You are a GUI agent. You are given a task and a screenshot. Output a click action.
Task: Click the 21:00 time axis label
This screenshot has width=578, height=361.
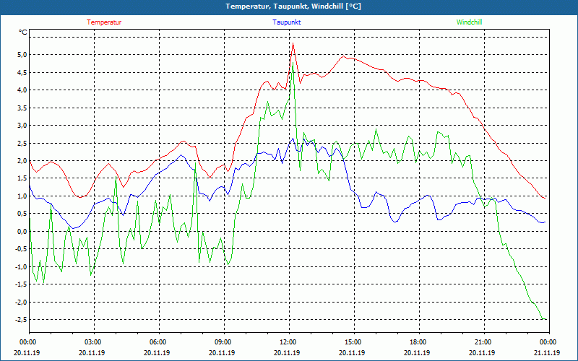click(484, 342)
